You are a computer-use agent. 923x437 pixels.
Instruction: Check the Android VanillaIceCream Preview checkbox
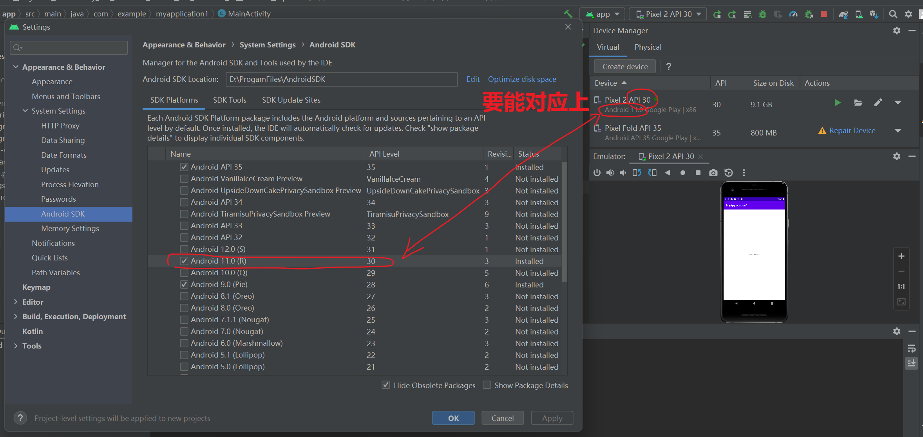[x=184, y=179]
